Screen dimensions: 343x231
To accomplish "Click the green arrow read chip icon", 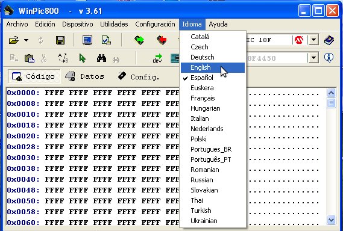I will pyautogui.click(x=139, y=40).
